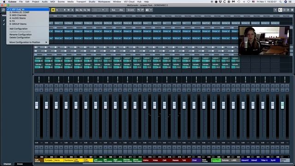The height and width of the screenshot is (166, 295).
Task: Open MixConsole setup gear icon
Action: [292, 10]
